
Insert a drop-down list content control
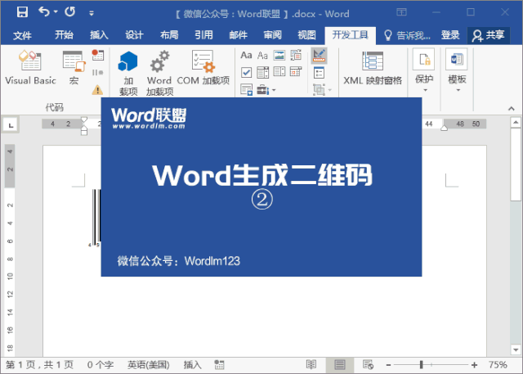[x=279, y=71]
